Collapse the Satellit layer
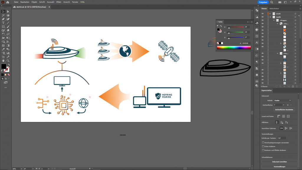Viewport: 302px width, 170px height. (x=270, y=17)
